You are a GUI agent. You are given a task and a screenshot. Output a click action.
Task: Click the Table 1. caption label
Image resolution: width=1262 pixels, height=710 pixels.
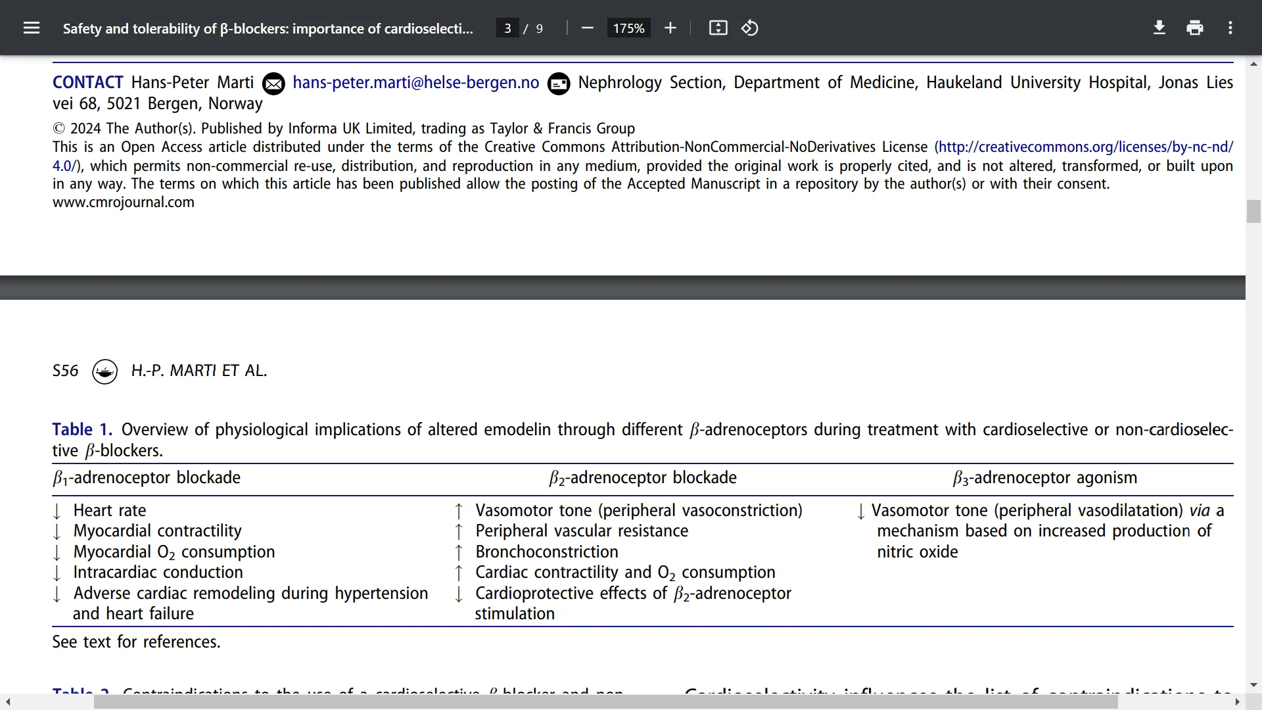(82, 429)
